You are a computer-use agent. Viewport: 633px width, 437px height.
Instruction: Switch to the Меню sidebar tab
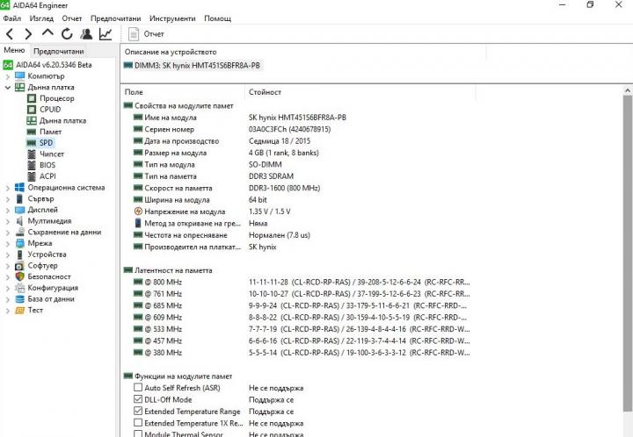14,50
